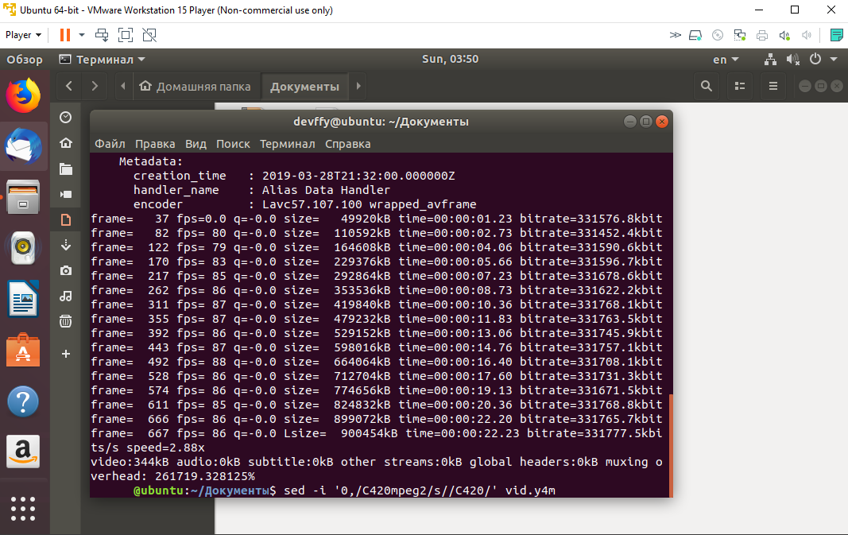Open Rhythmbox music player in dock
The width and height of the screenshot is (848, 535).
(24, 249)
